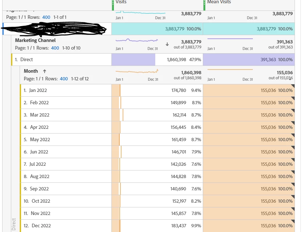The height and width of the screenshot is (232, 304).
Task: Select the Visits column header
Action: coord(121,2)
